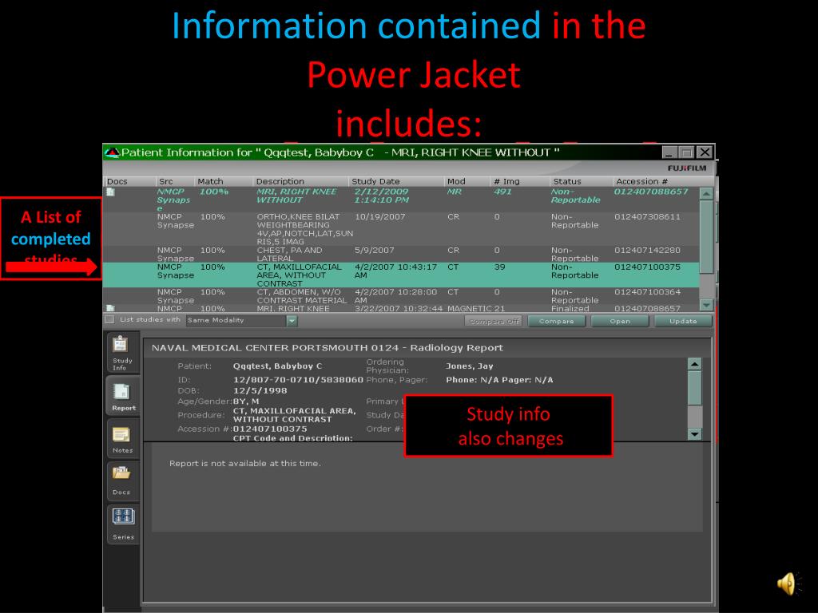This screenshot has height=613, width=818.
Task: Click the Update button
Action: [683, 321]
